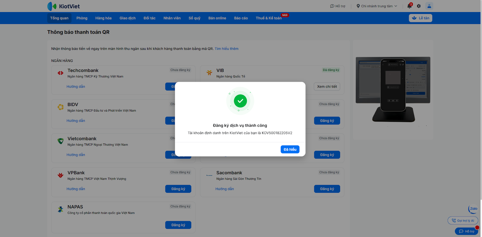Viewport: 482px width, 237px height.
Task: Open the settings gear menu
Action: (419, 6)
